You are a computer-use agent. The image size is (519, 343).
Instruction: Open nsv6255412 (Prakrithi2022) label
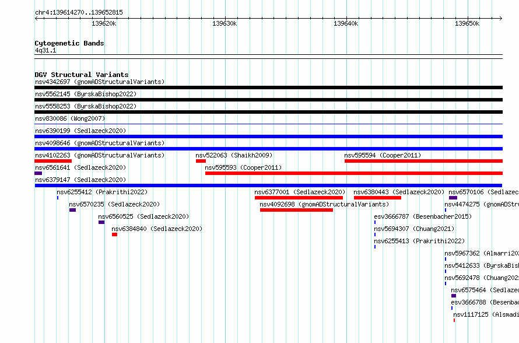[x=102, y=192]
